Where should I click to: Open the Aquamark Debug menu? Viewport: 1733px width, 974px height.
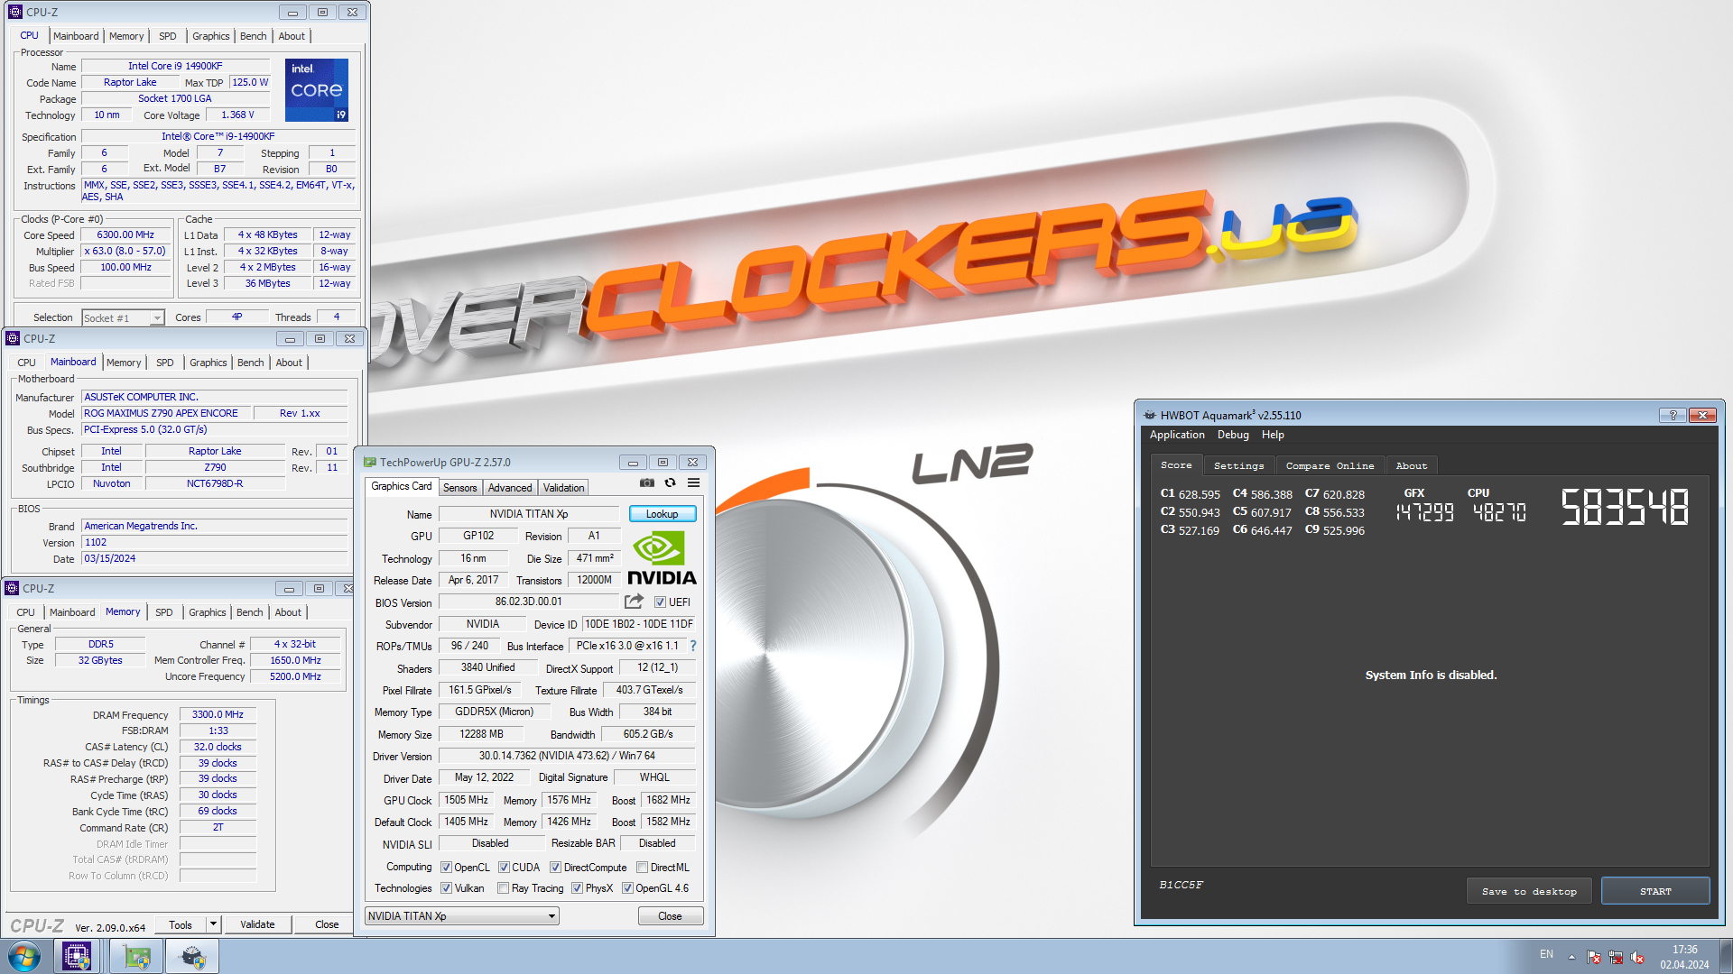tap(1233, 435)
